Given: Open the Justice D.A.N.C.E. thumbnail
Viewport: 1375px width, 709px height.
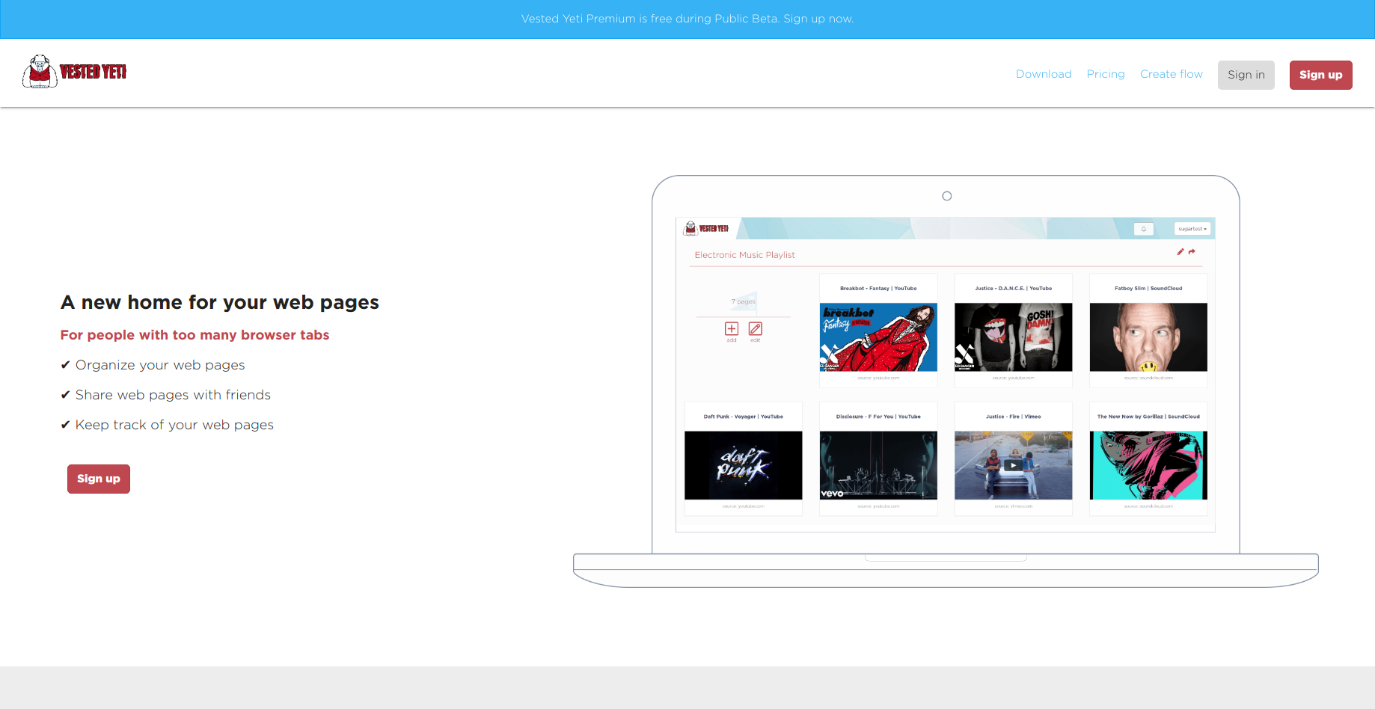Looking at the screenshot, I should (1014, 337).
